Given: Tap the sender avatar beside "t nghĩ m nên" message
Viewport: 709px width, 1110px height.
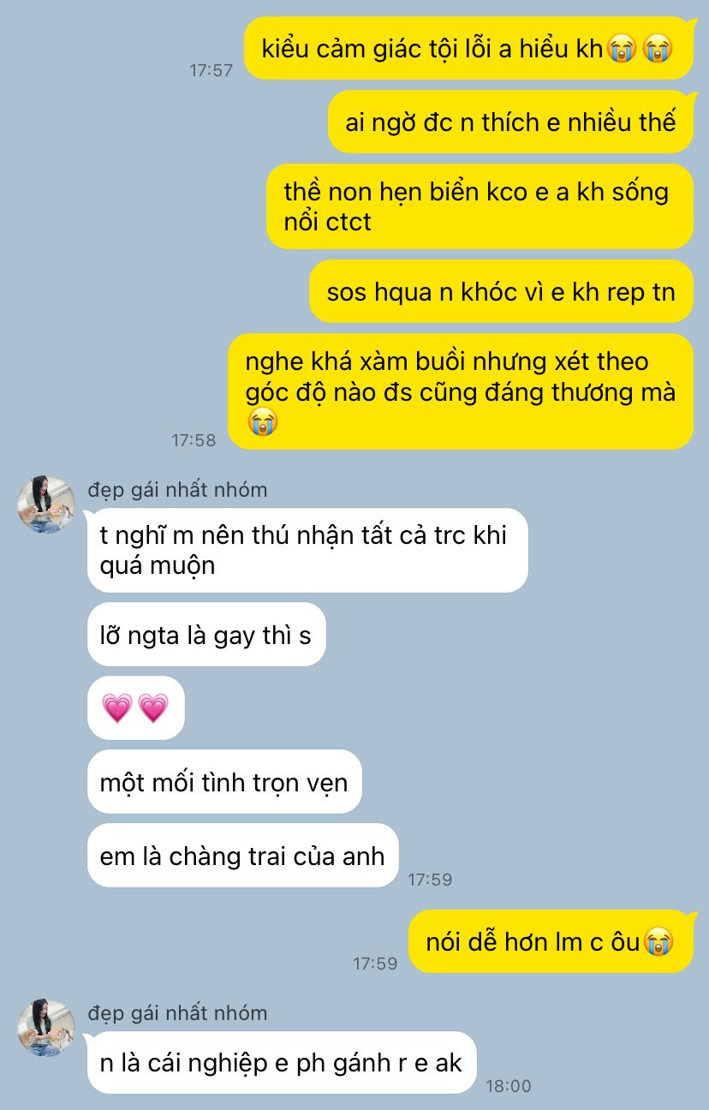Looking at the screenshot, I should coord(46,505).
